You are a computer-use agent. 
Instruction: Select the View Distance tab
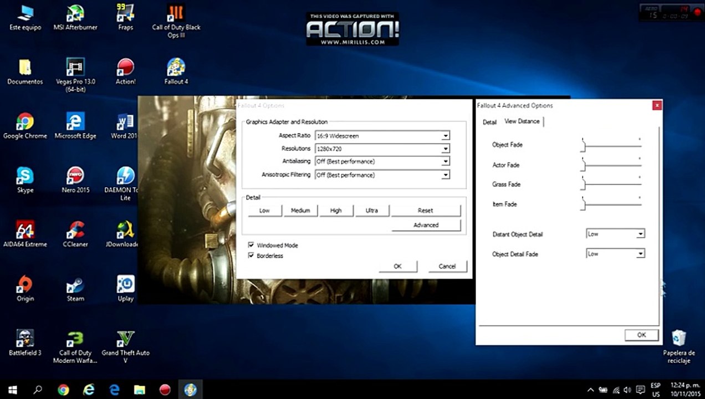pyautogui.click(x=522, y=121)
